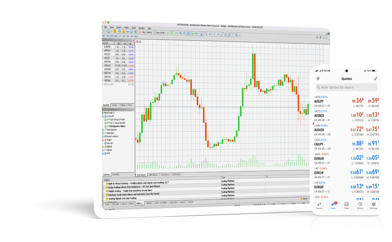
Task: Expand the Indicators node in Navigator
Action: 103,133
